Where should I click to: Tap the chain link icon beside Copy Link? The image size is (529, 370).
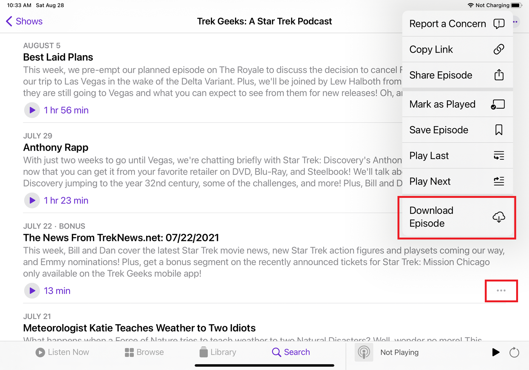pyautogui.click(x=499, y=49)
